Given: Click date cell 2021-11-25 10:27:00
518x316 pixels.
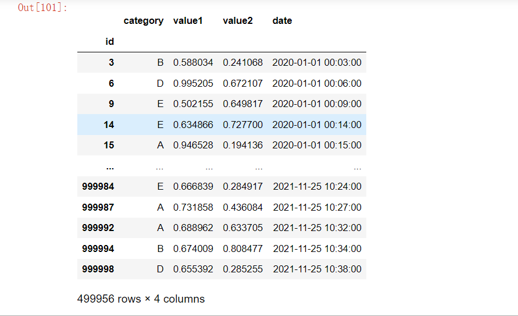Looking at the screenshot, I should (317, 207).
